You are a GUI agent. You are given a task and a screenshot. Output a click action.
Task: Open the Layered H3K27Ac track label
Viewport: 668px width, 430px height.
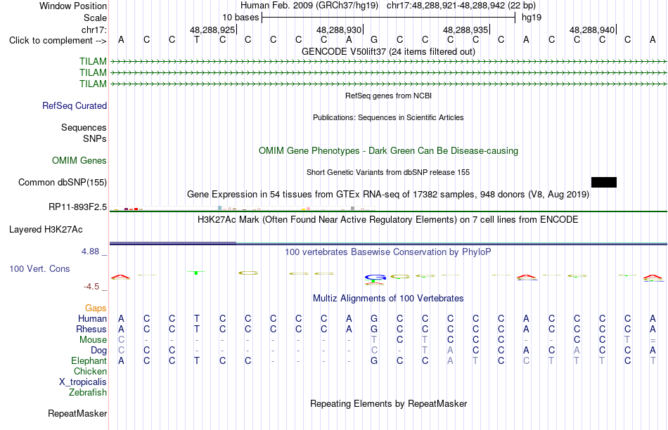pos(46,230)
